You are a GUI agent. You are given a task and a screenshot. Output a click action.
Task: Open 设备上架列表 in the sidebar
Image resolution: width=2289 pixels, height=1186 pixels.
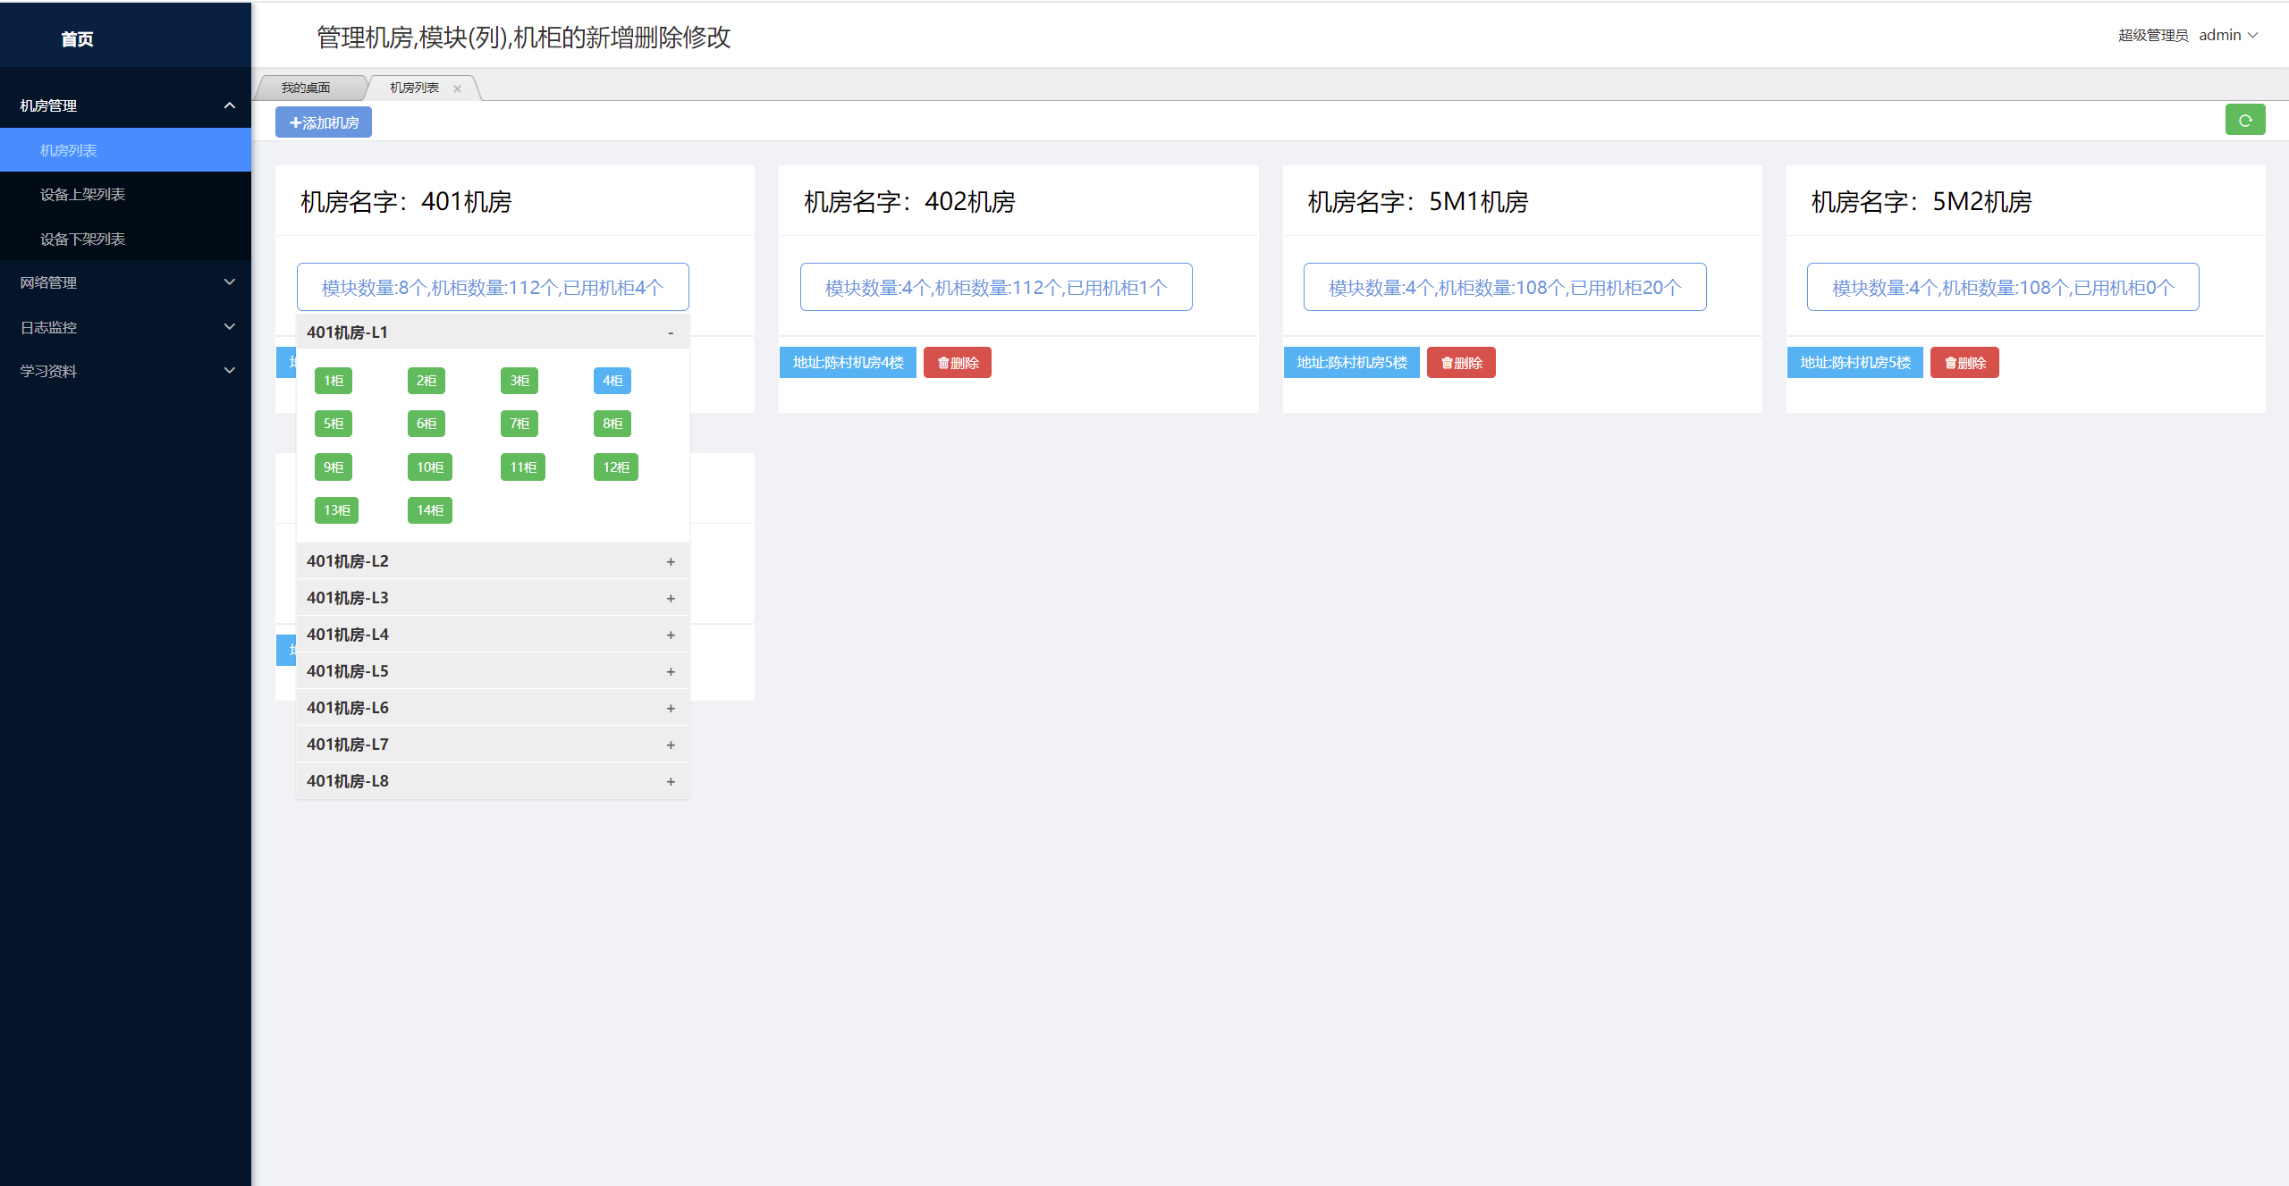125,194
